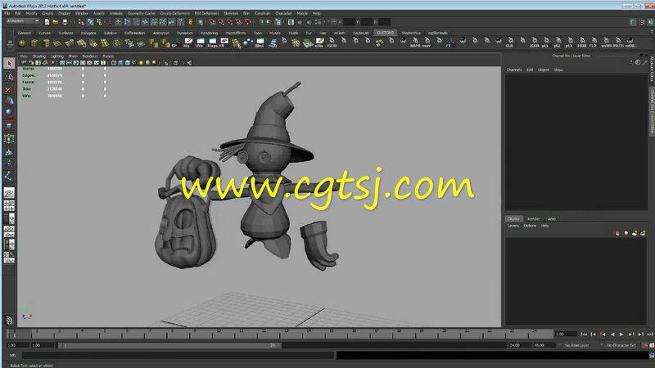Pick the Scale tool in toolbox

(x=9, y=126)
